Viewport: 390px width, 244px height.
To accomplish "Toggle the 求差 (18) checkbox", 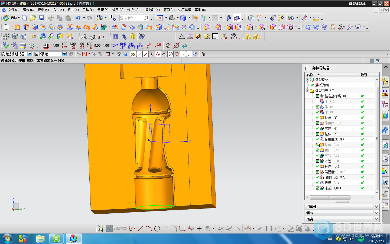I will pos(317,188).
